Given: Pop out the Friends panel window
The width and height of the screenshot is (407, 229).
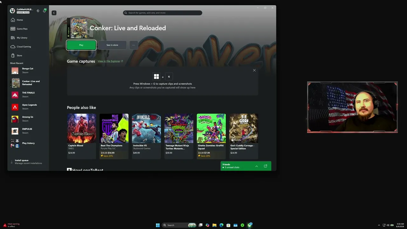Looking at the screenshot, I should (266, 166).
